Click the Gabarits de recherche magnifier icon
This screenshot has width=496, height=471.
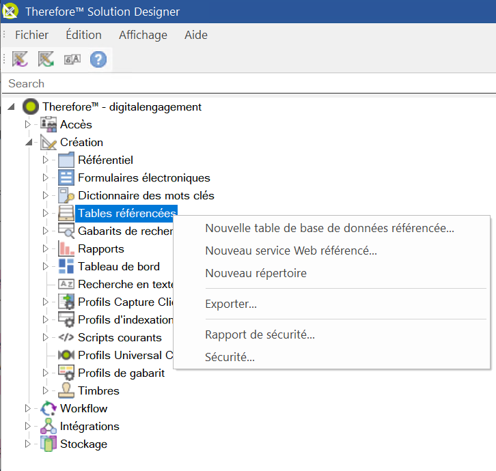point(66,231)
